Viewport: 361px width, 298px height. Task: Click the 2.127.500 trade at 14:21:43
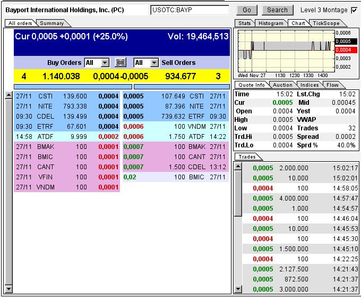point(300,269)
